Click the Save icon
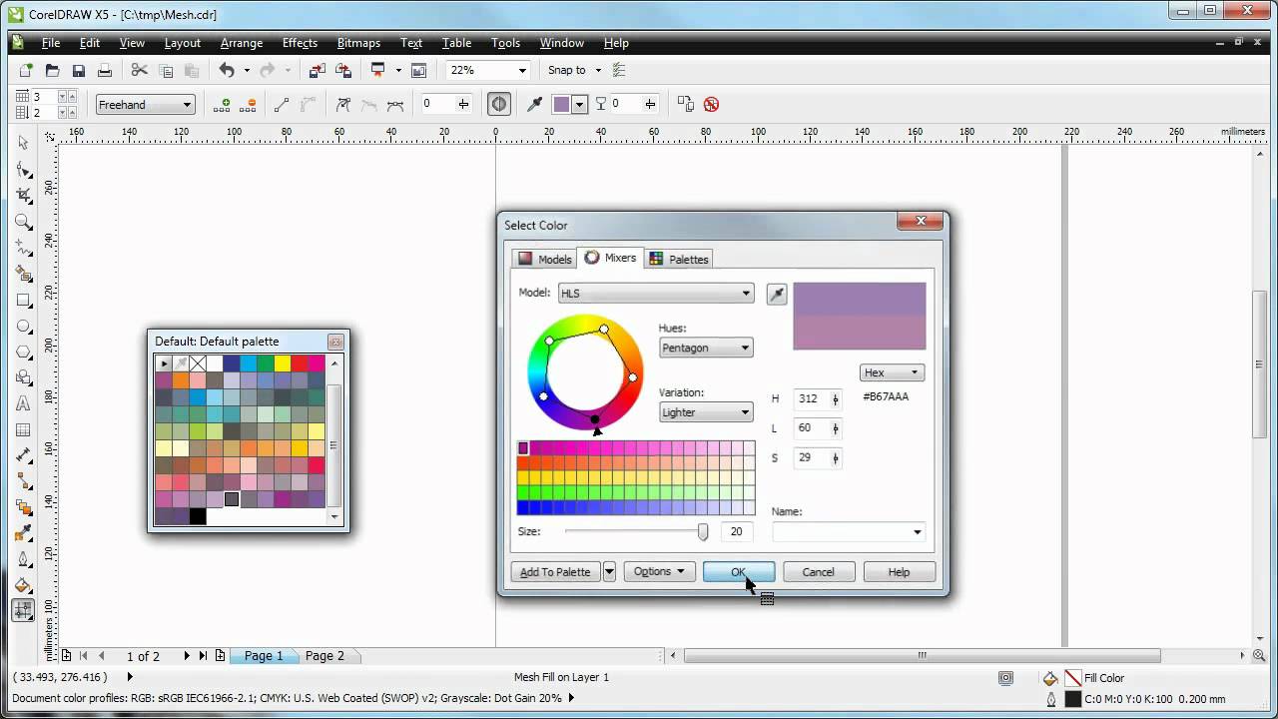The image size is (1278, 719). click(78, 70)
